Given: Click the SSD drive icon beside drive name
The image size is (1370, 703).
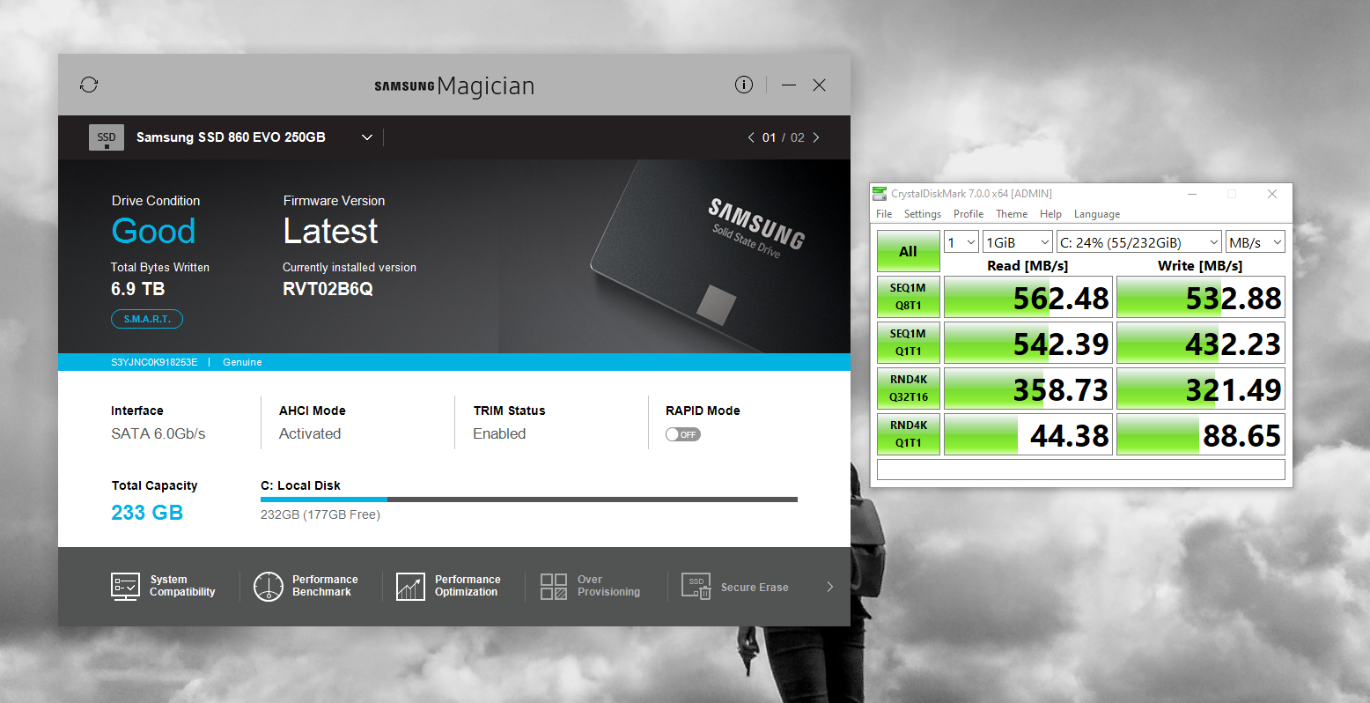Looking at the screenshot, I should pyautogui.click(x=107, y=137).
